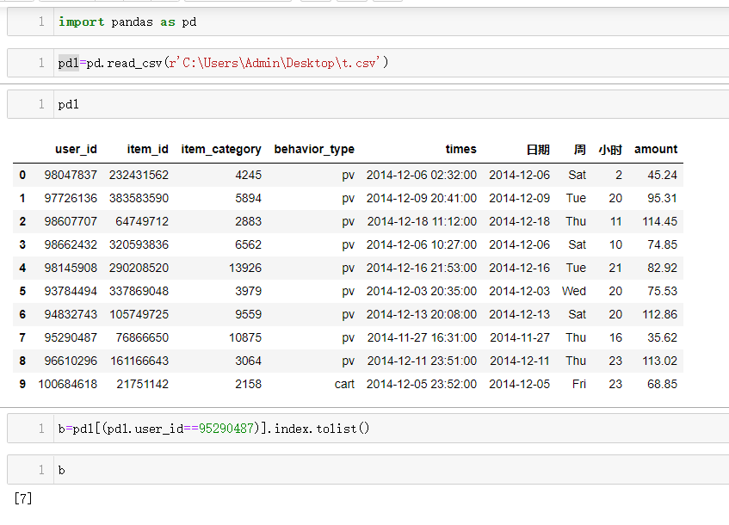Screen dimensions: 729x525
Task: Click user_id value 96610296
Action: [x=71, y=361]
